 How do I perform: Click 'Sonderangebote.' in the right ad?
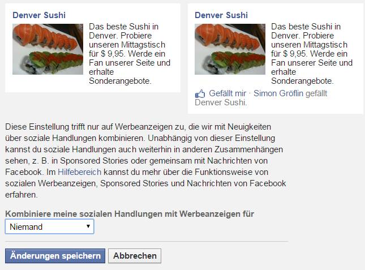(x=302, y=81)
